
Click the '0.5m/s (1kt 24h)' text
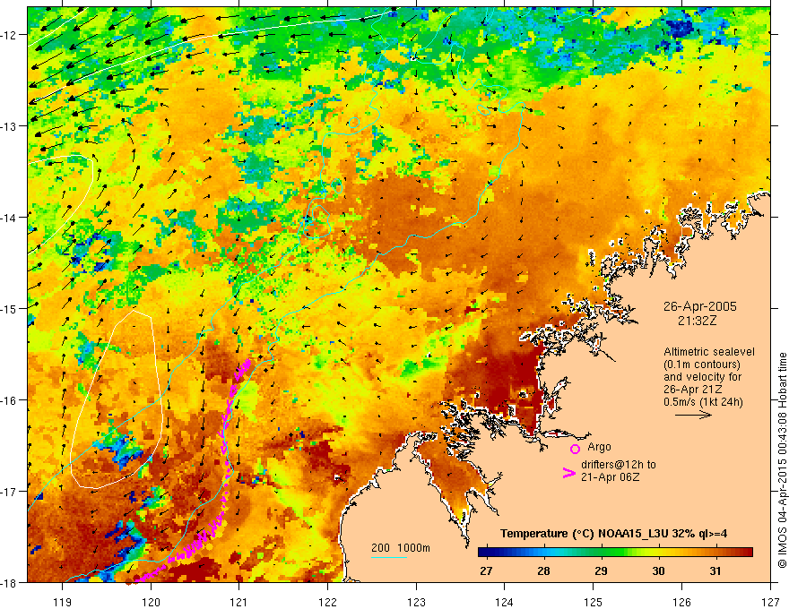(x=703, y=402)
